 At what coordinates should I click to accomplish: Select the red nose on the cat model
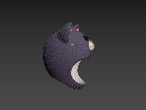pos(91,41)
